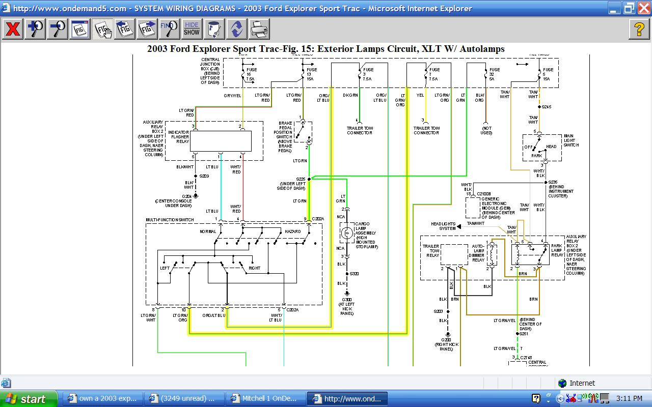The width and height of the screenshot is (652, 407).
Task: Zoom out with the minus magnifier icon
Action: 58,29
